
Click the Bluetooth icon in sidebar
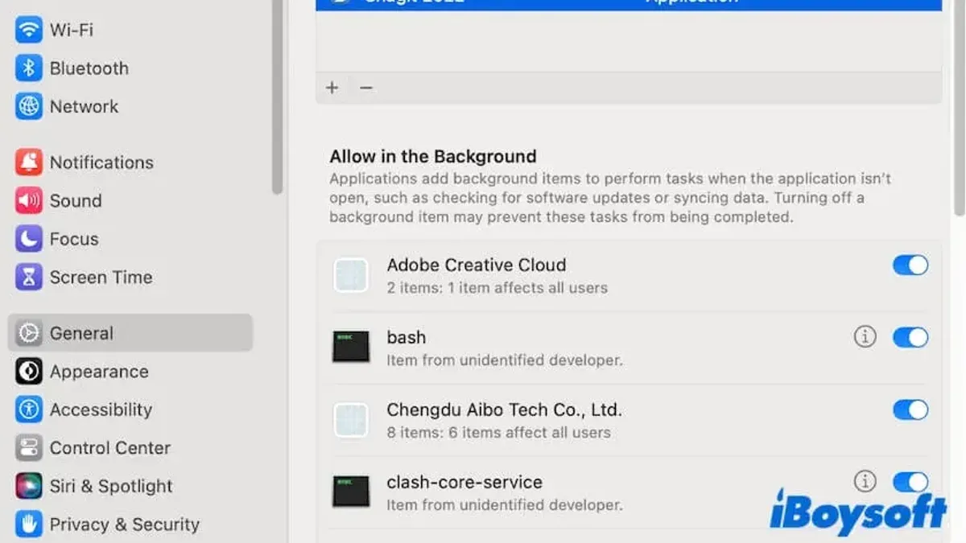[29, 68]
